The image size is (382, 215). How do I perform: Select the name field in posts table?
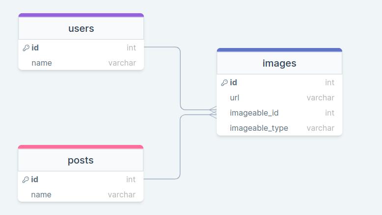tap(41, 194)
